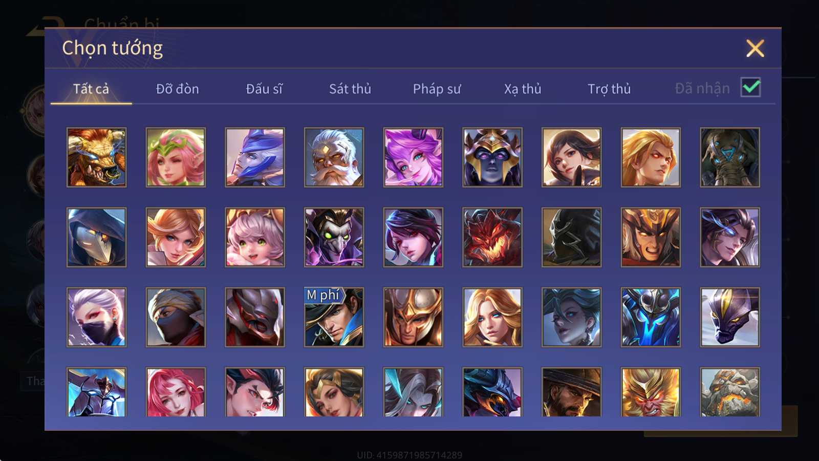Pick the blue armored mech hero portrait

(x=651, y=317)
